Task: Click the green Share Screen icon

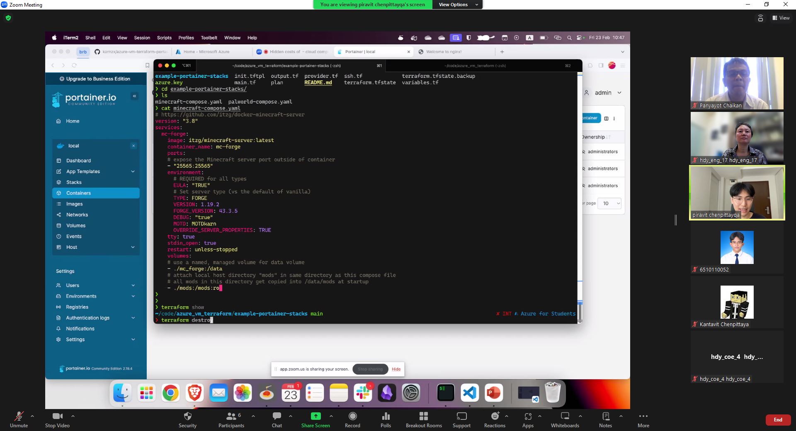Action: tap(315, 416)
